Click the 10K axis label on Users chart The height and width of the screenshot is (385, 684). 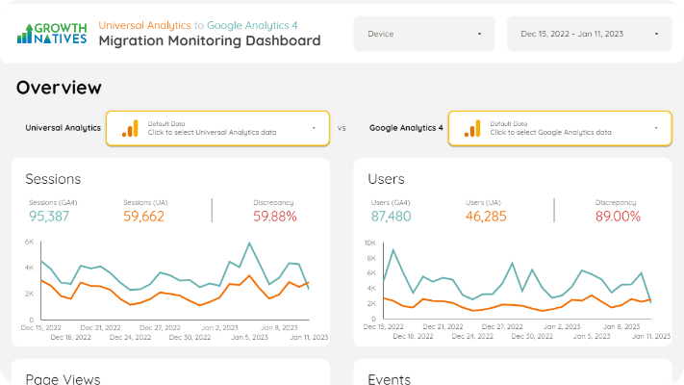tap(370, 244)
